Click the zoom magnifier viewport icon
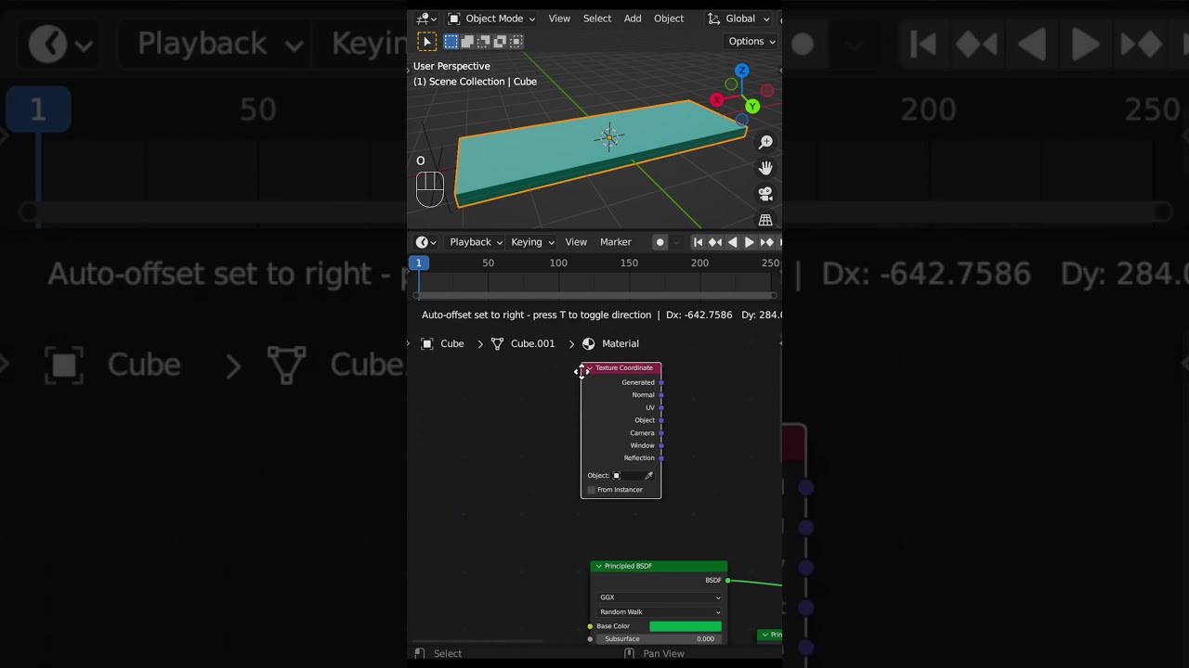Viewport: 1189px width, 668px height. pyautogui.click(x=765, y=142)
